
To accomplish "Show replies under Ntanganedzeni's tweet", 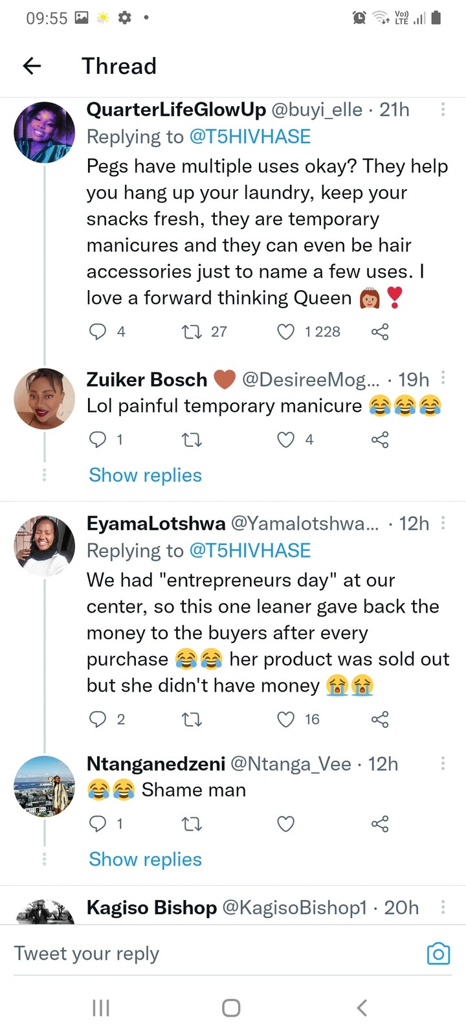I will click(x=146, y=859).
